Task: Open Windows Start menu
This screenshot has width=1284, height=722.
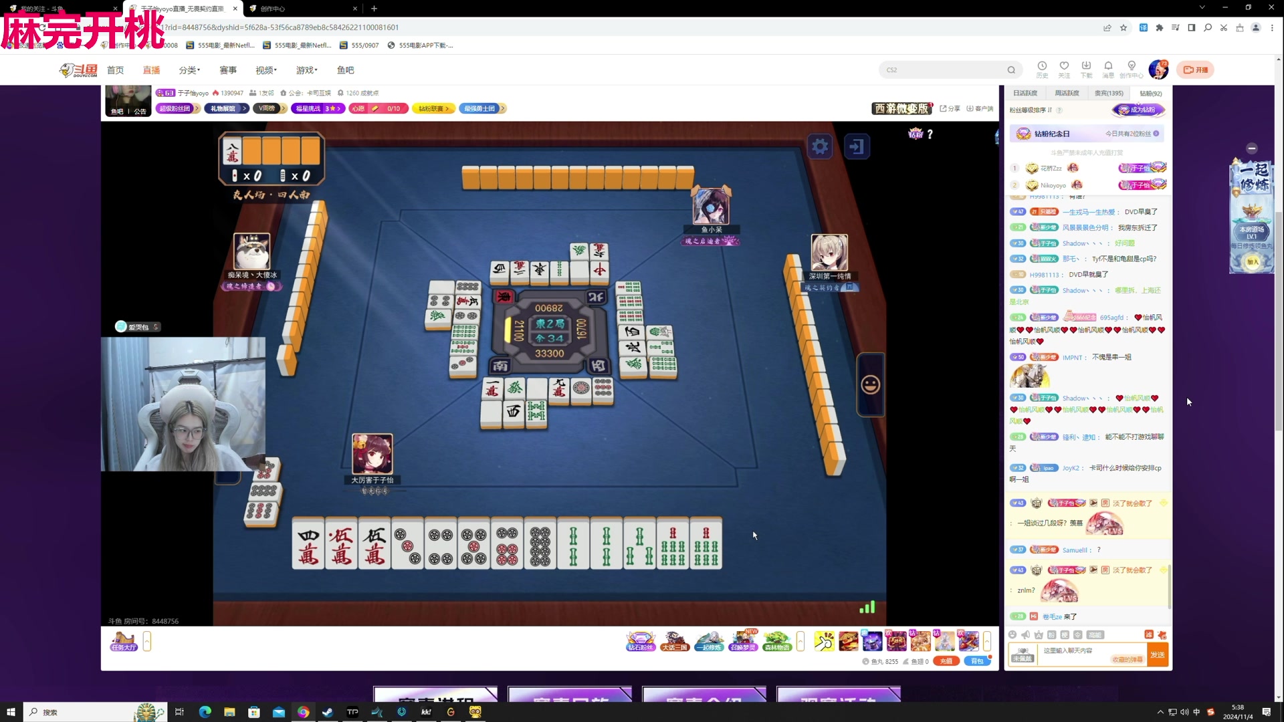Action: [11, 712]
